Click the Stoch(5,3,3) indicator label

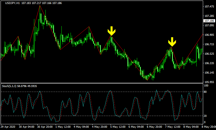9,86
